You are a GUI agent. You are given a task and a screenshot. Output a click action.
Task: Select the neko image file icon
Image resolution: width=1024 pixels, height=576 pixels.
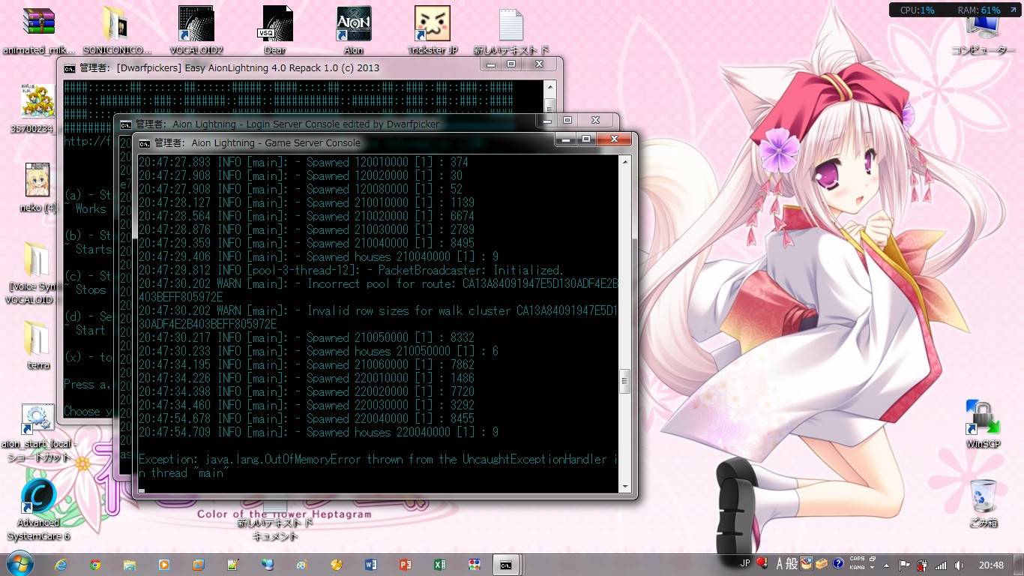click(x=37, y=187)
